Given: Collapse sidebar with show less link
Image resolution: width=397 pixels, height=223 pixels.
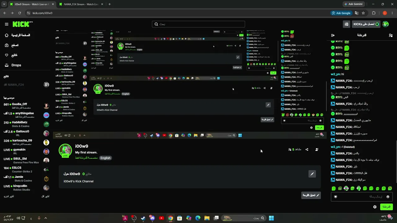Looking at the screenshot, I should tap(45, 196).
